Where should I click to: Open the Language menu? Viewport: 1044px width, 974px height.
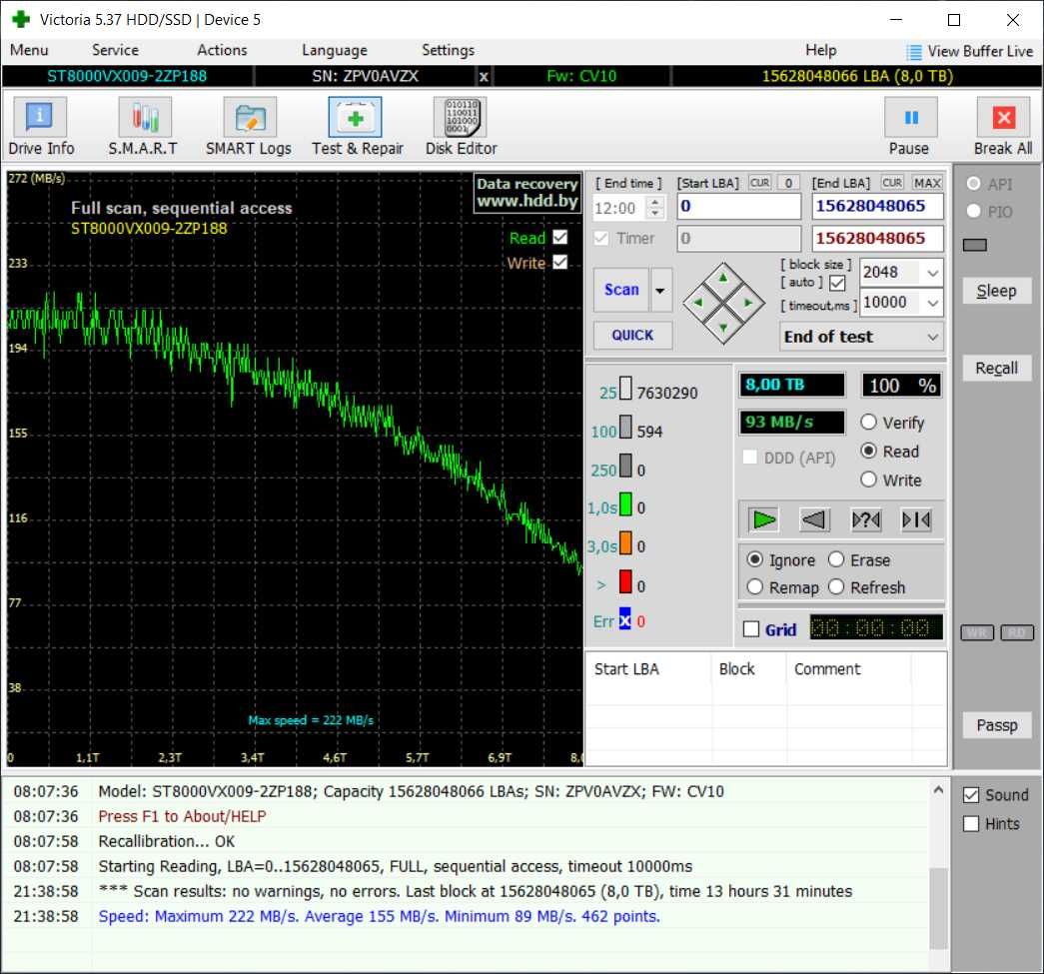pos(335,51)
